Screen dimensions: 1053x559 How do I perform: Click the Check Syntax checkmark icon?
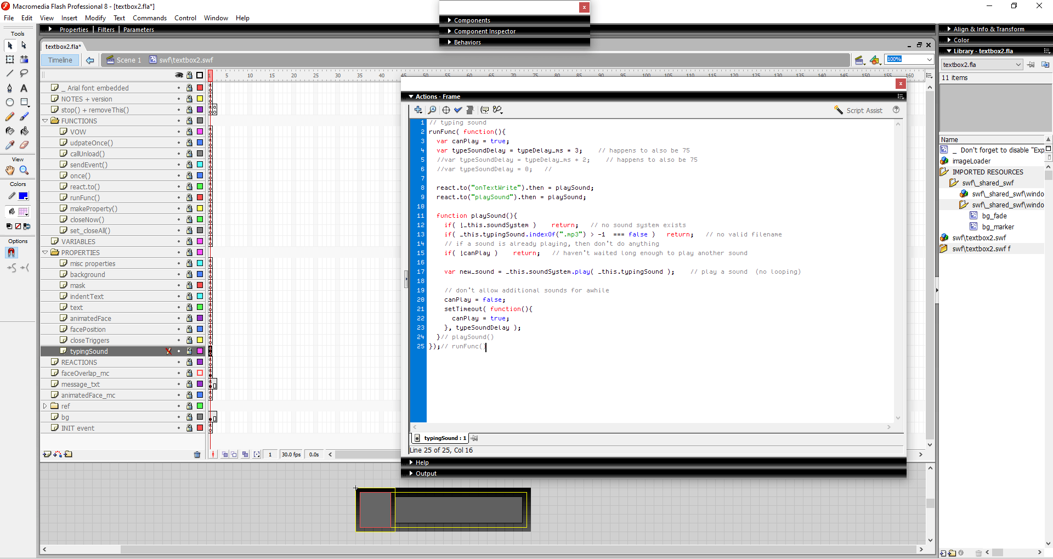[458, 110]
